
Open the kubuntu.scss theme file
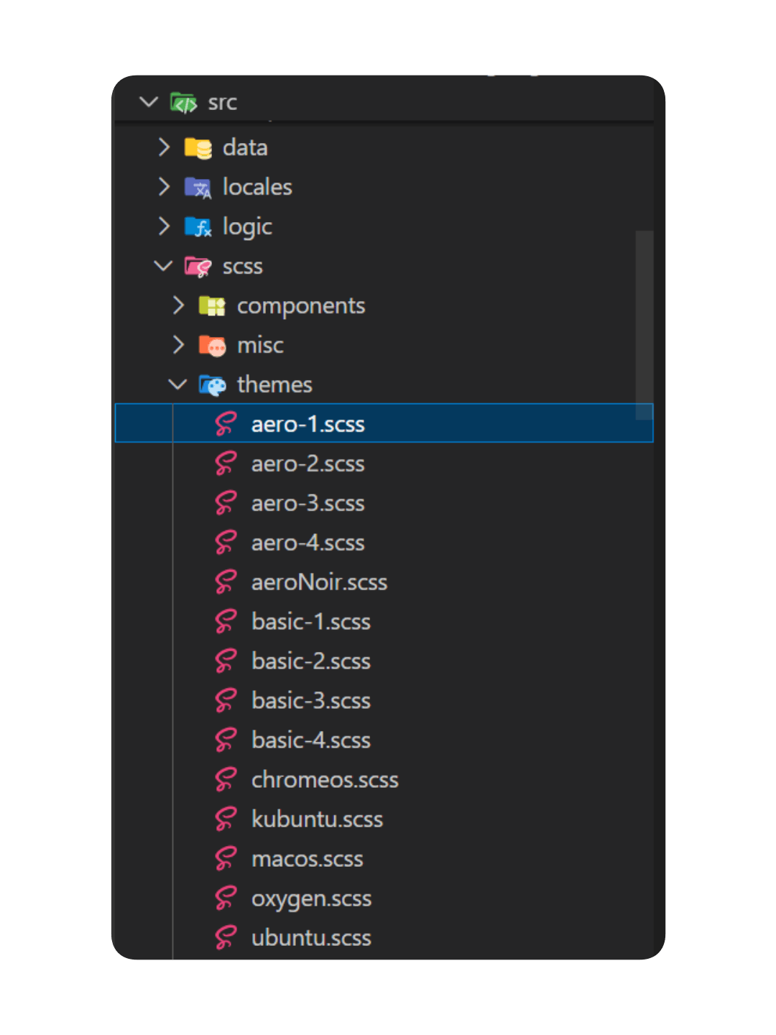(x=317, y=819)
